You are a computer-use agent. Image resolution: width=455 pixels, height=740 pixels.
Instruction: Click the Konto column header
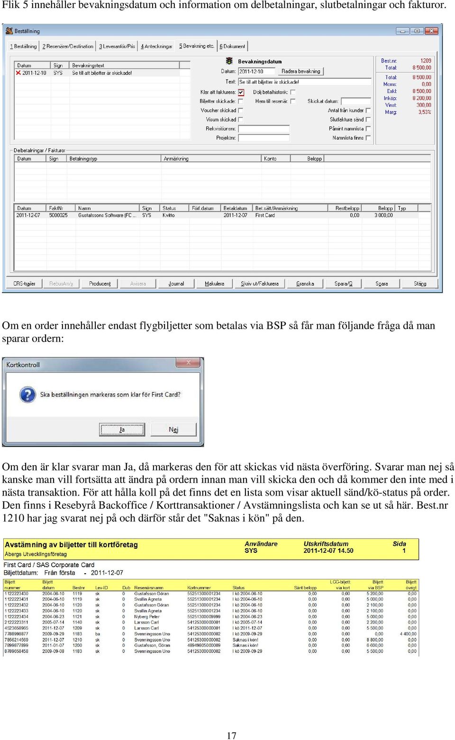coord(275,159)
